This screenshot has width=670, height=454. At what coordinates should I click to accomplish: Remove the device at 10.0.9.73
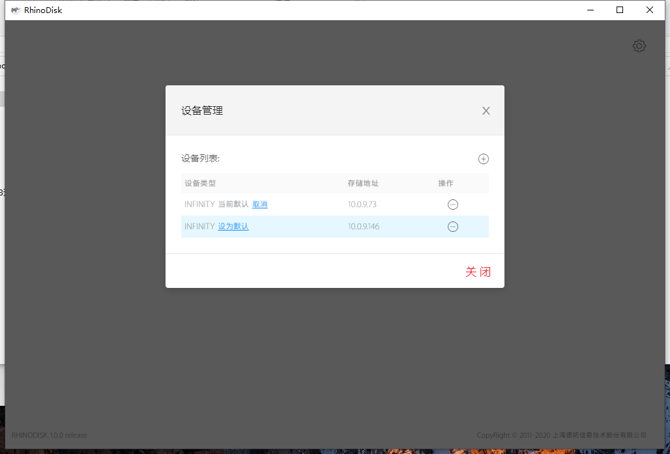tap(452, 205)
